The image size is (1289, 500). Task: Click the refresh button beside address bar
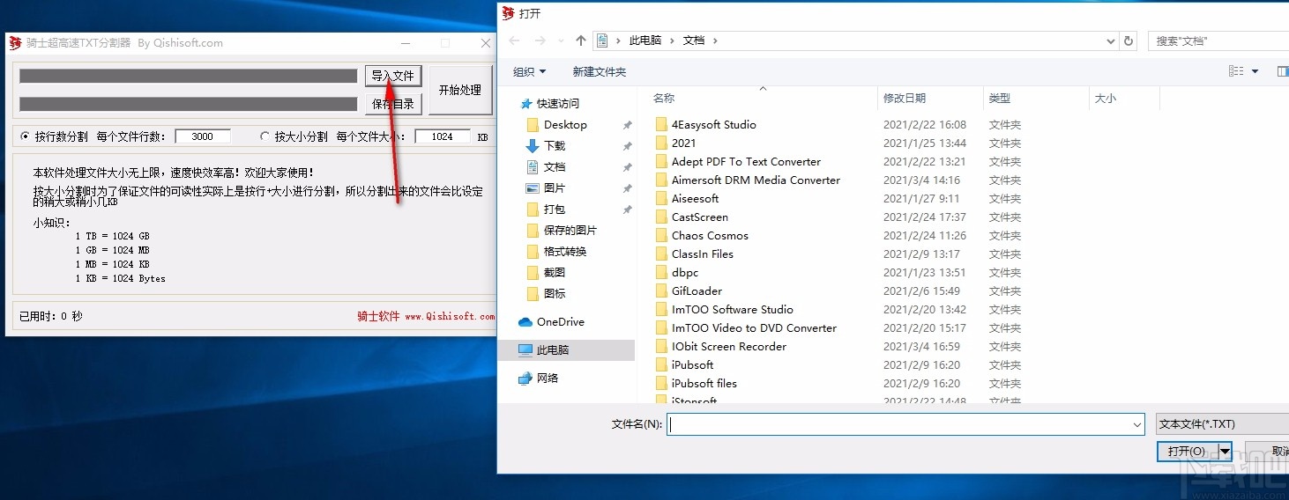coord(1129,40)
